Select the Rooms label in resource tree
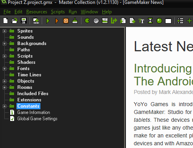This screenshot has width=193, height=148. click(x=25, y=87)
